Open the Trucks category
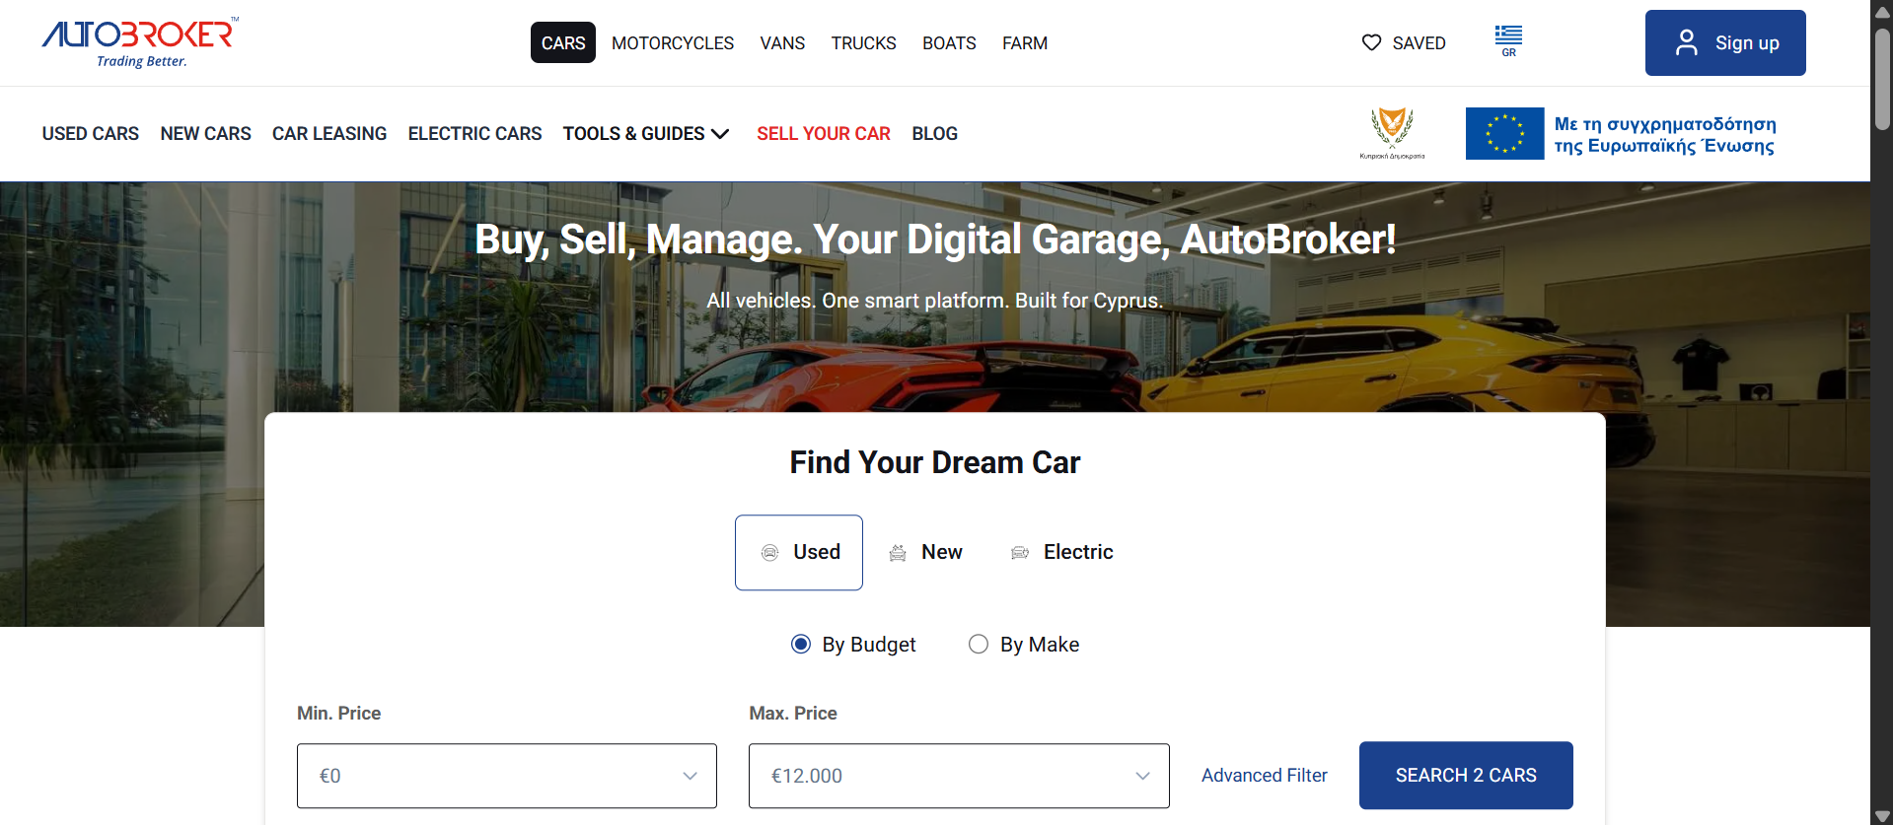The height and width of the screenshot is (825, 1893). pyautogui.click(x=863, y=42)
